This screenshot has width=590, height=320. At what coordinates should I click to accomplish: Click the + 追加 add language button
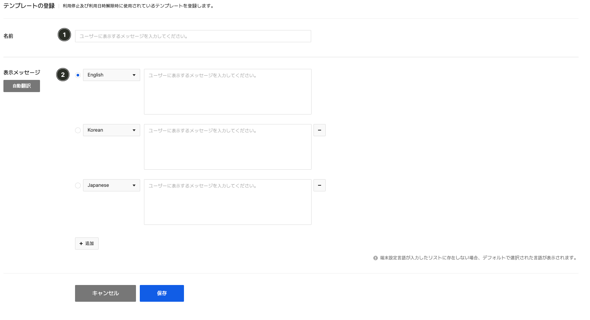coord(87,244)
